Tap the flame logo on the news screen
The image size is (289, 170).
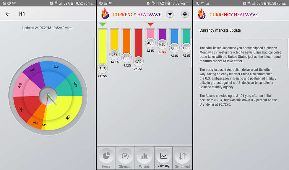202,14
